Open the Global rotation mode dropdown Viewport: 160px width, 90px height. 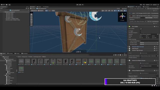pyautogui.click(x=40, y=10)
